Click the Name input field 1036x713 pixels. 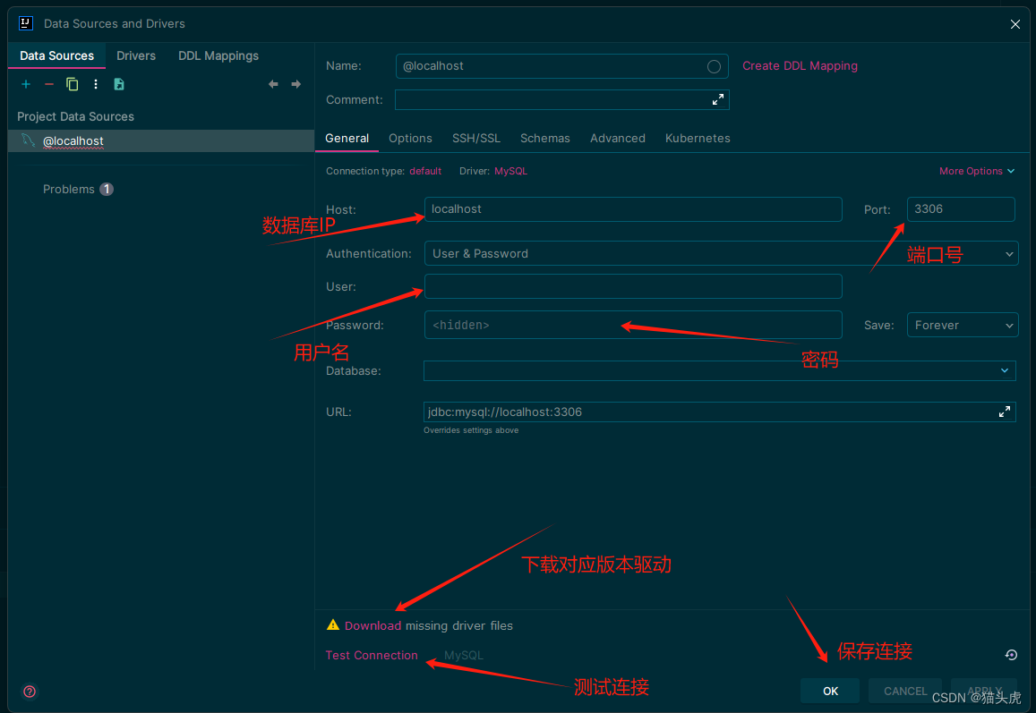click(561, 66)
